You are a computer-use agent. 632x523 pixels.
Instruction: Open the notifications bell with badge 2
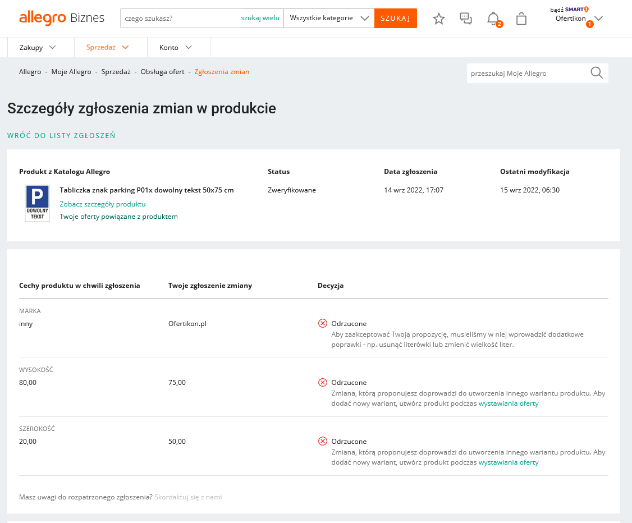tap(493, 18)
